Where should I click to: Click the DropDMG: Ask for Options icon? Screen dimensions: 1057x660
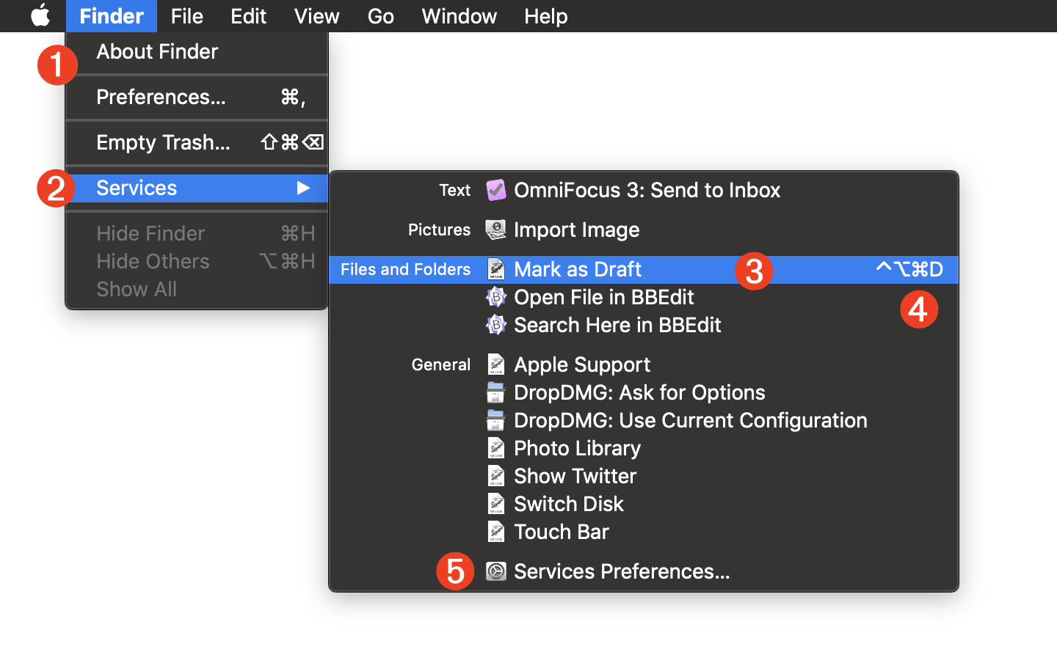(496, 392)
